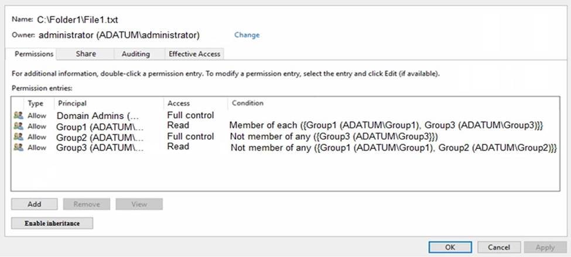The image size is (571, 257).
Task: Sort by the Access column header
Action: (179, 103)
